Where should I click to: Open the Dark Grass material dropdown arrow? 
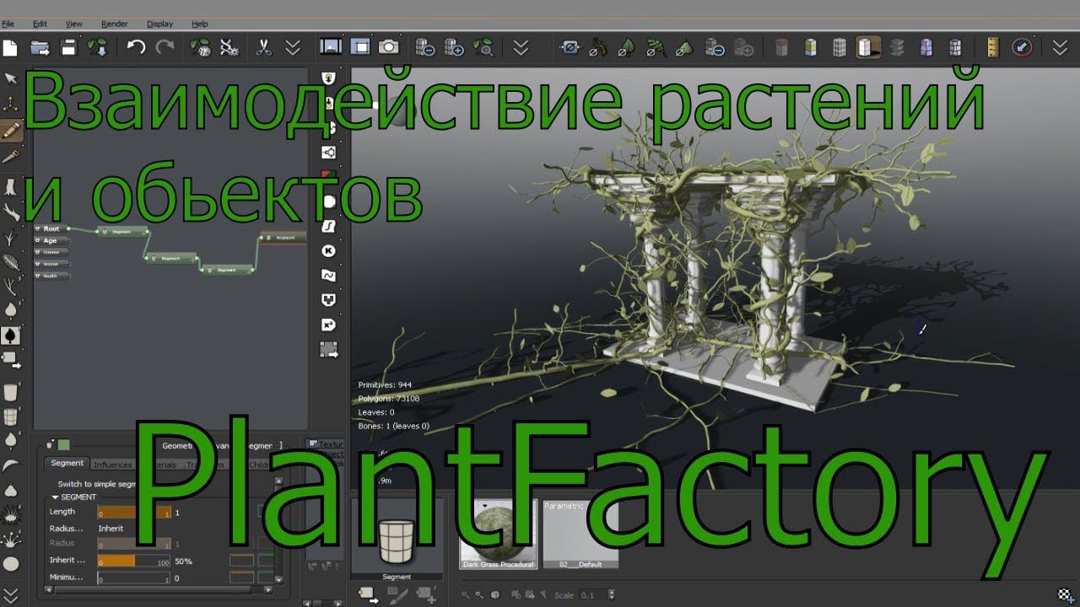(x=487, y=507)
